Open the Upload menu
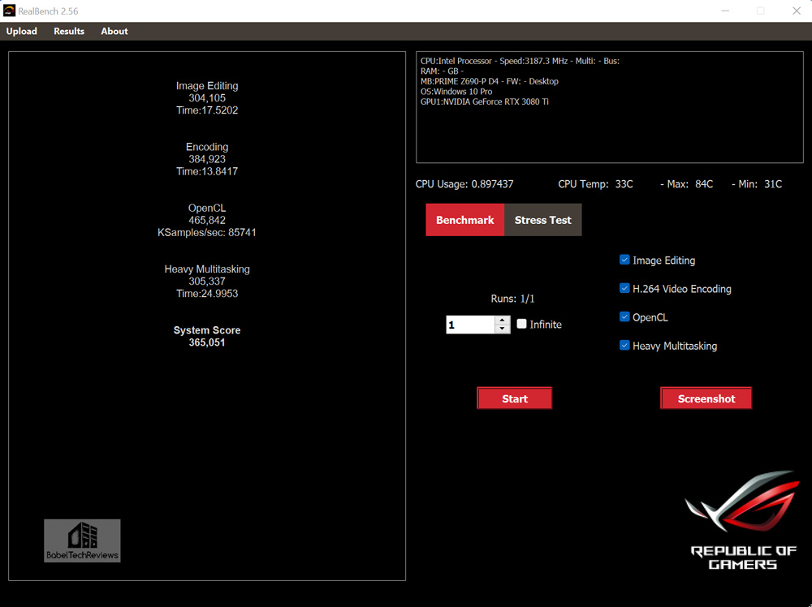Screen dimensions: 812x607 (22, 31)
